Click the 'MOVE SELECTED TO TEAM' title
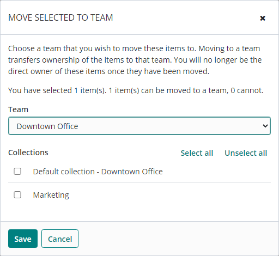Screen dimensions: 279x256 click(x=60, y=17)
